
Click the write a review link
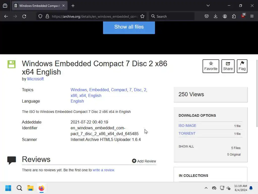104,170
